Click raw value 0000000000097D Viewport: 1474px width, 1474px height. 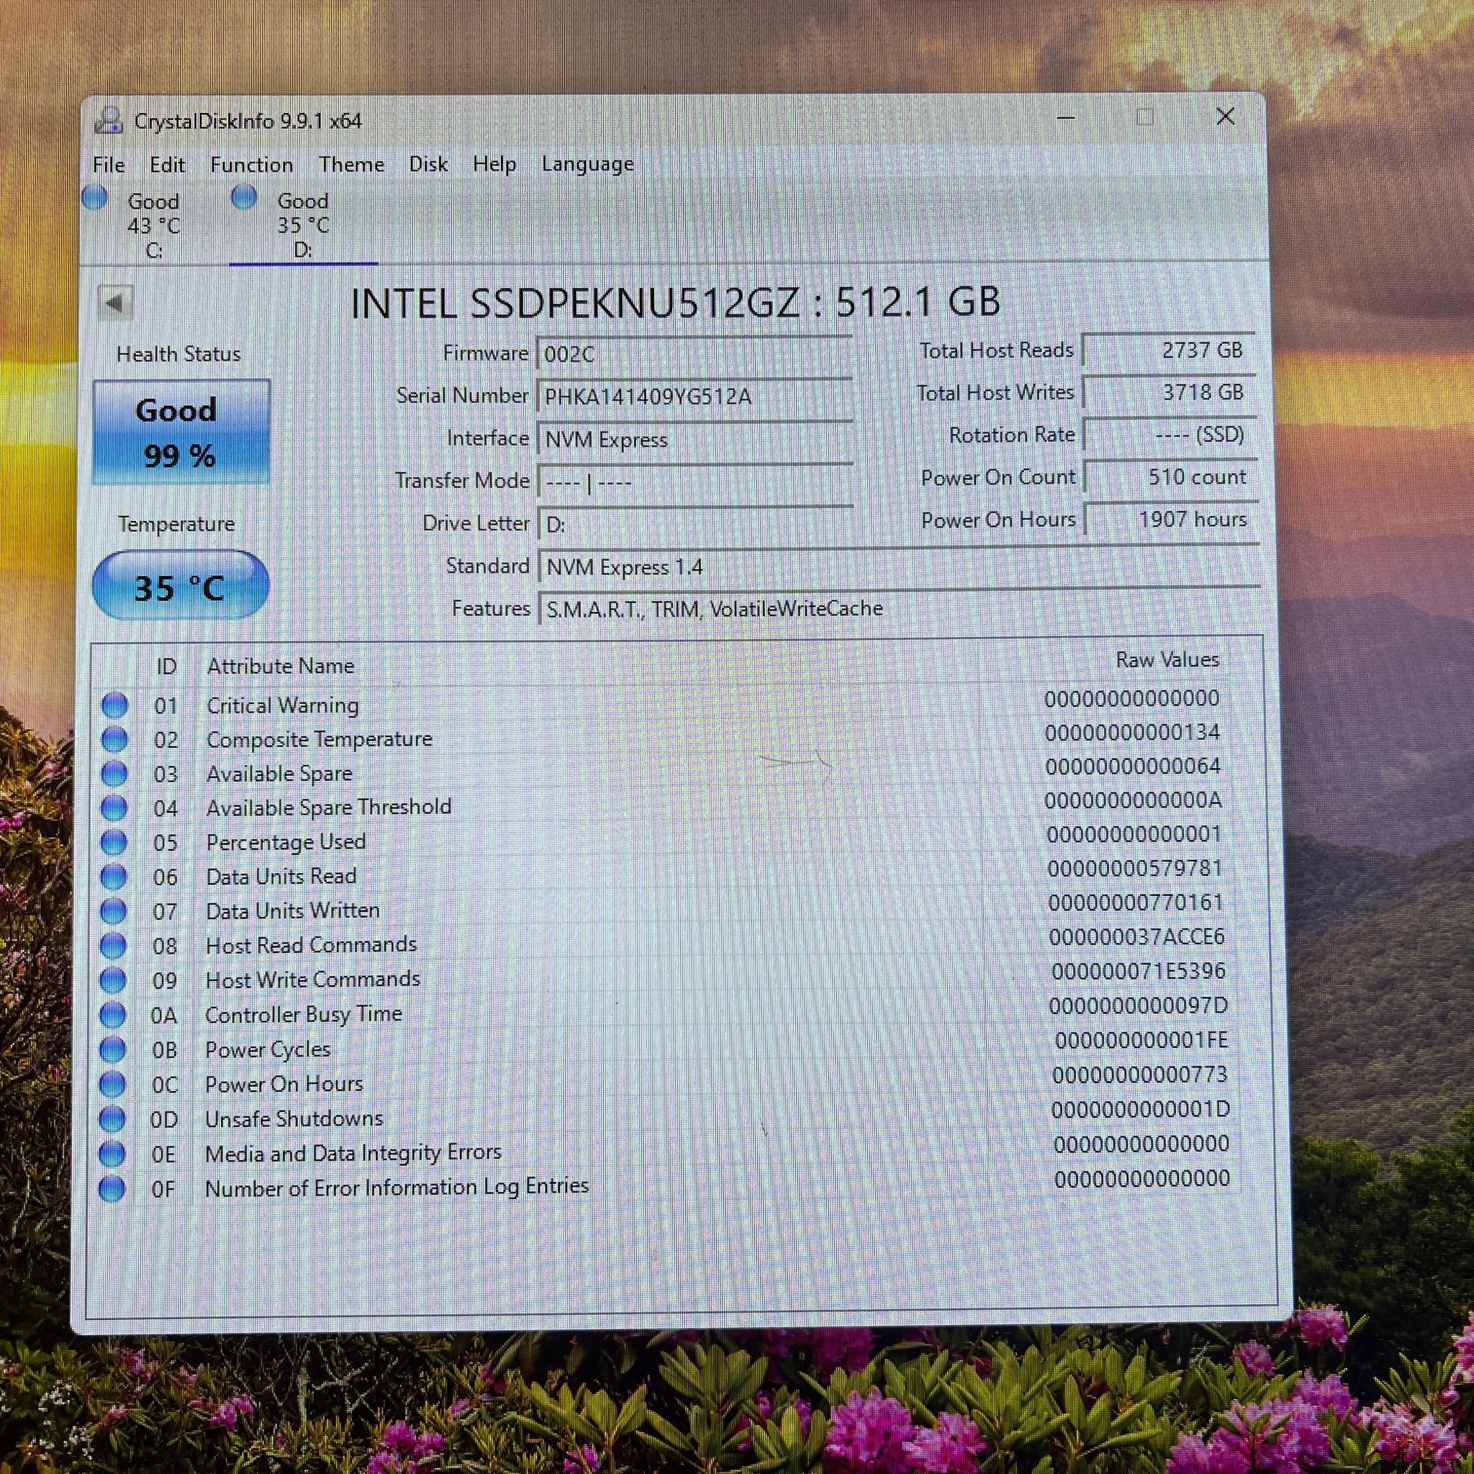1139,1006
